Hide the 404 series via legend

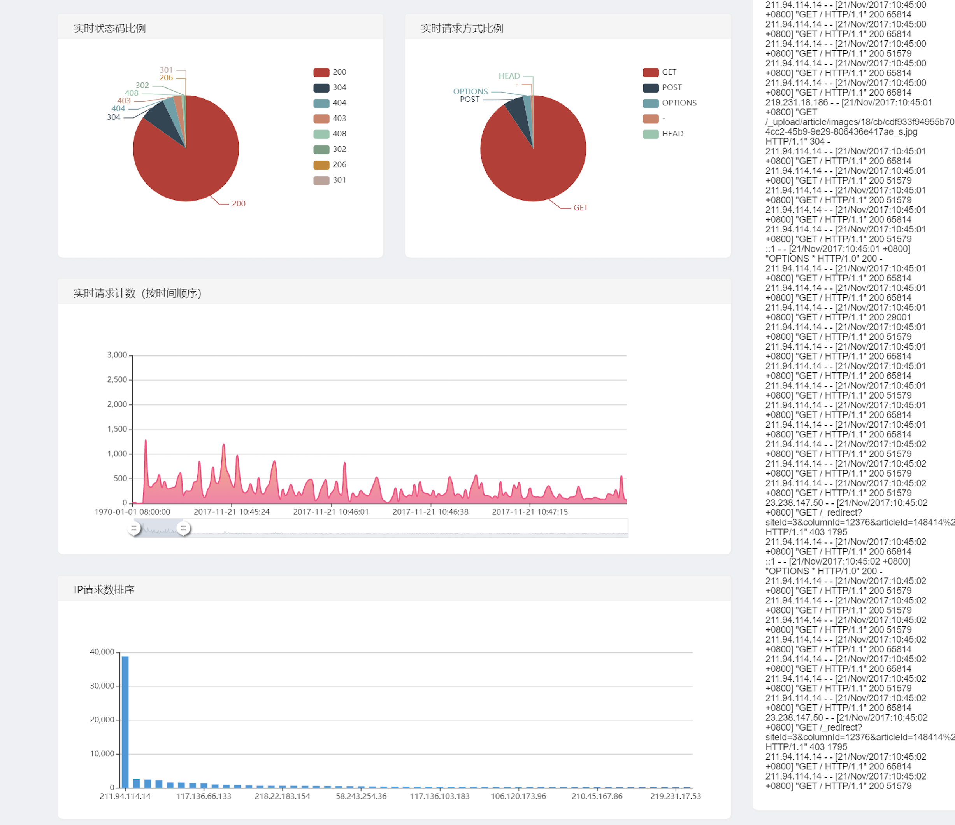click(x=321, y=103)
